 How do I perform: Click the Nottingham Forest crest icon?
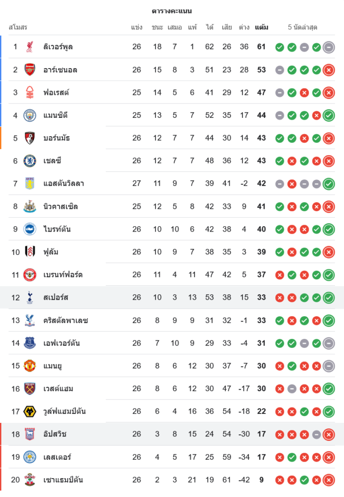(x=30, y=92)
